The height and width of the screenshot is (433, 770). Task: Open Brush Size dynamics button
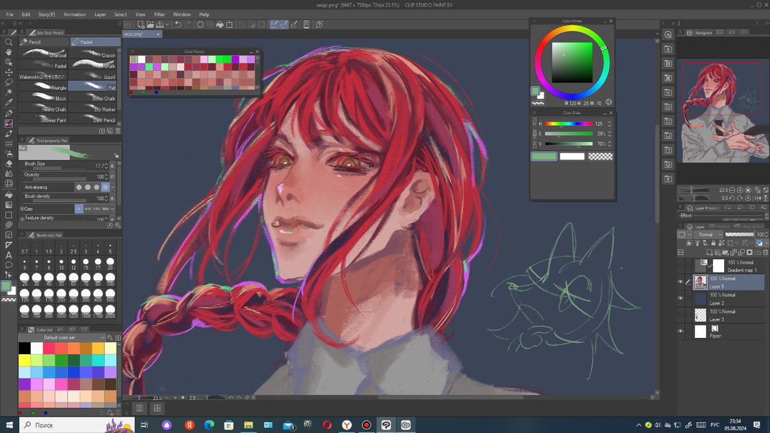tap(112, 166)
